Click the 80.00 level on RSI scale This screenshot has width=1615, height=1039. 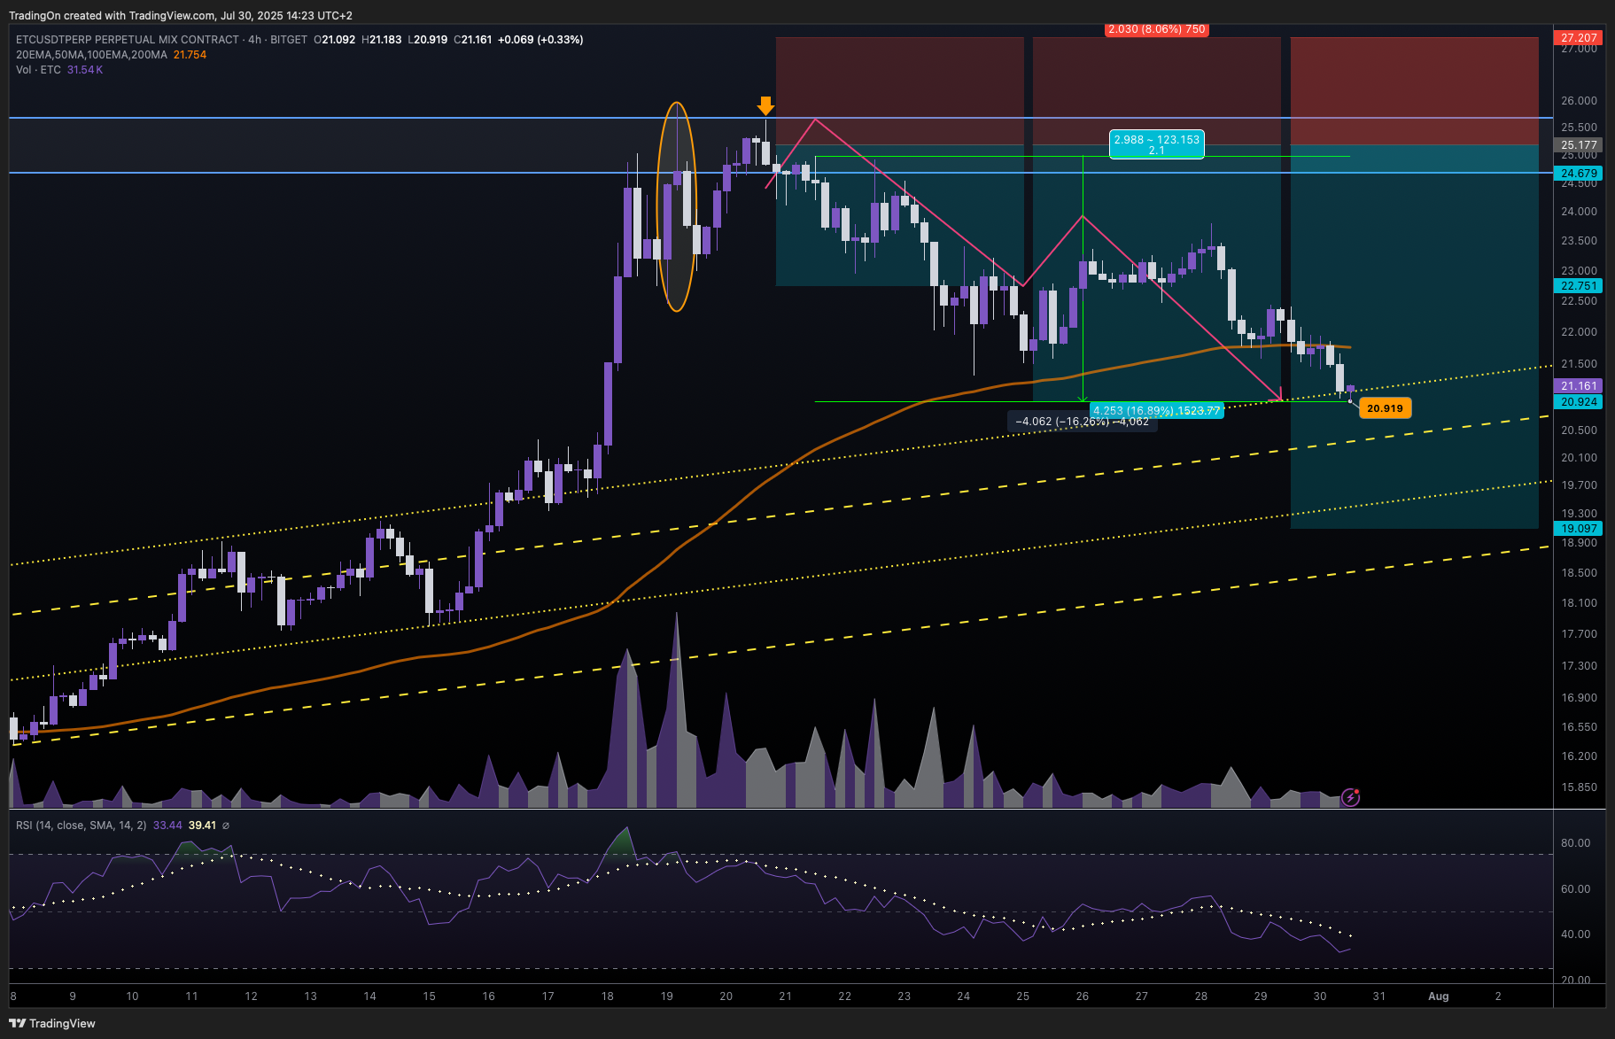(x=1575, y=843)
